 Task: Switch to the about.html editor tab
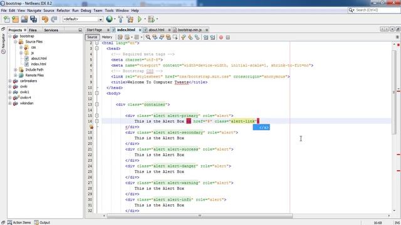157,30
